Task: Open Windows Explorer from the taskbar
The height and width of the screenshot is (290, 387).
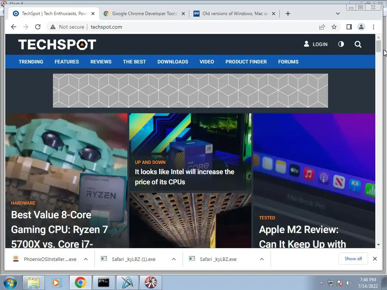Action: tap(34, 282)
